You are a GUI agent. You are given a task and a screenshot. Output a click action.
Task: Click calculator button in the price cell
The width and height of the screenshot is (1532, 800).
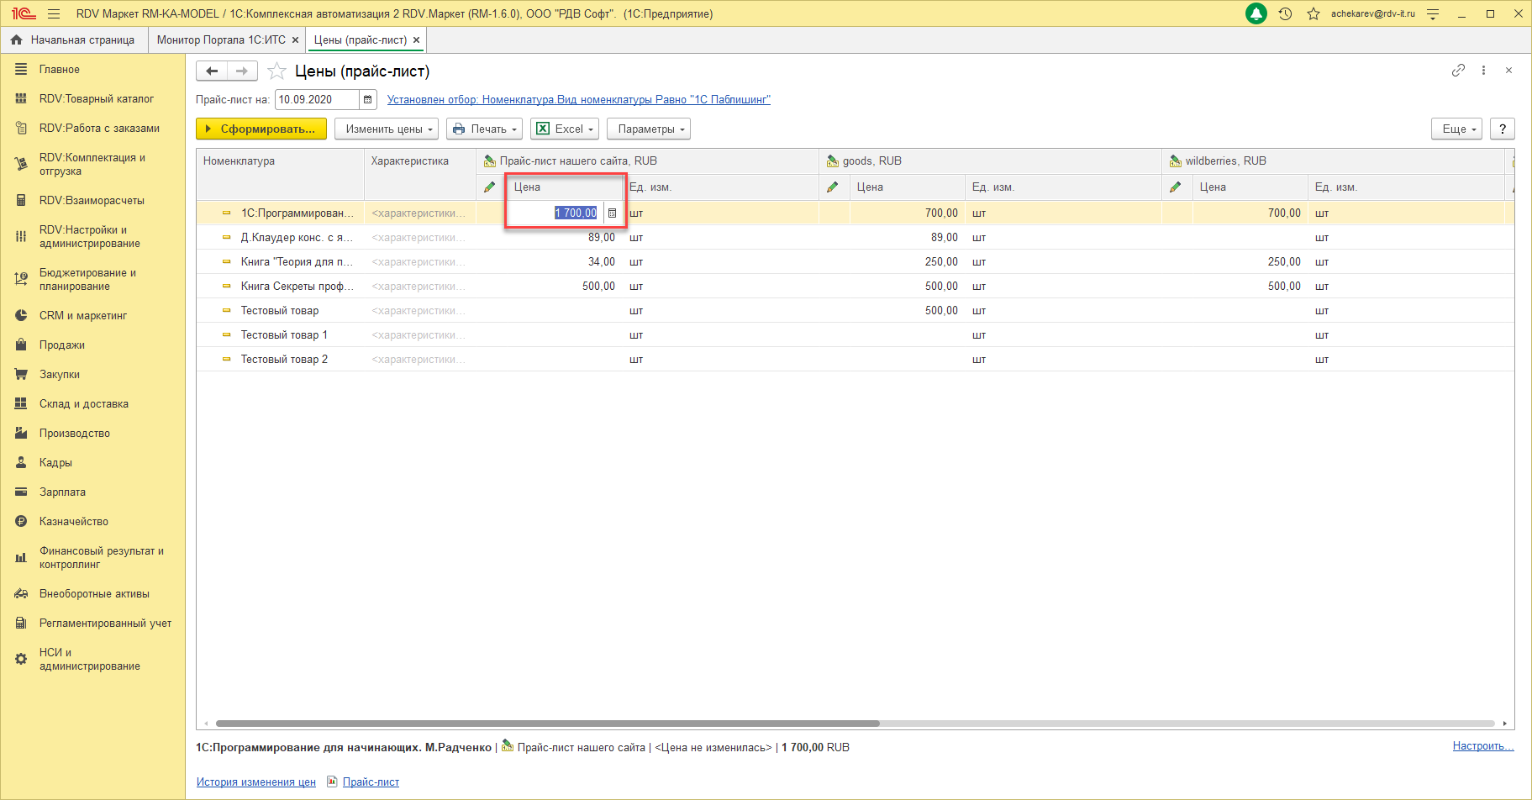(x=612, y=213)
